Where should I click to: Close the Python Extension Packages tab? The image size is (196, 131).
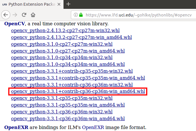(x=59, y=4)
